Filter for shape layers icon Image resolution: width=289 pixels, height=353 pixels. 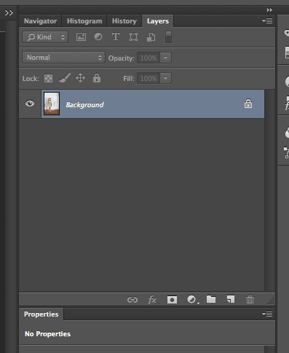click(133, 37)
